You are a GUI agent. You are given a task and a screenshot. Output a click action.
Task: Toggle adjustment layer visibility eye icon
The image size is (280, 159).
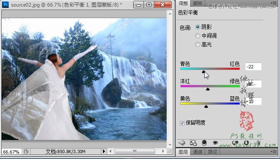[215, 143]
